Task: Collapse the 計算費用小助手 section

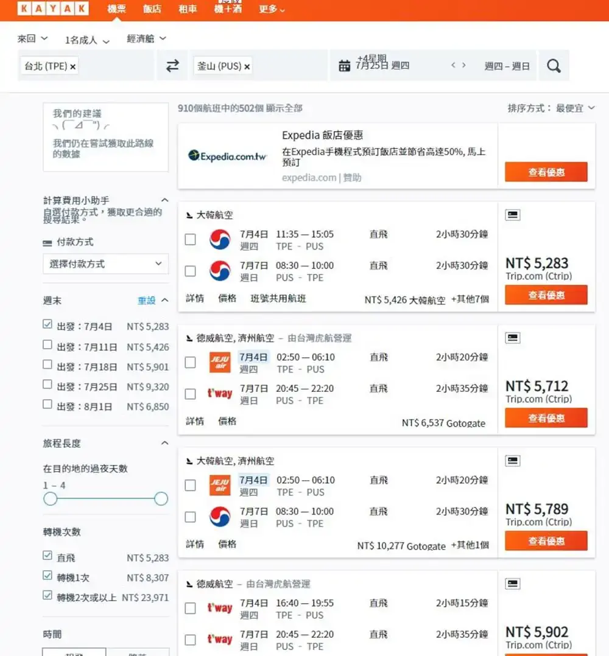Action: [165, 200]
